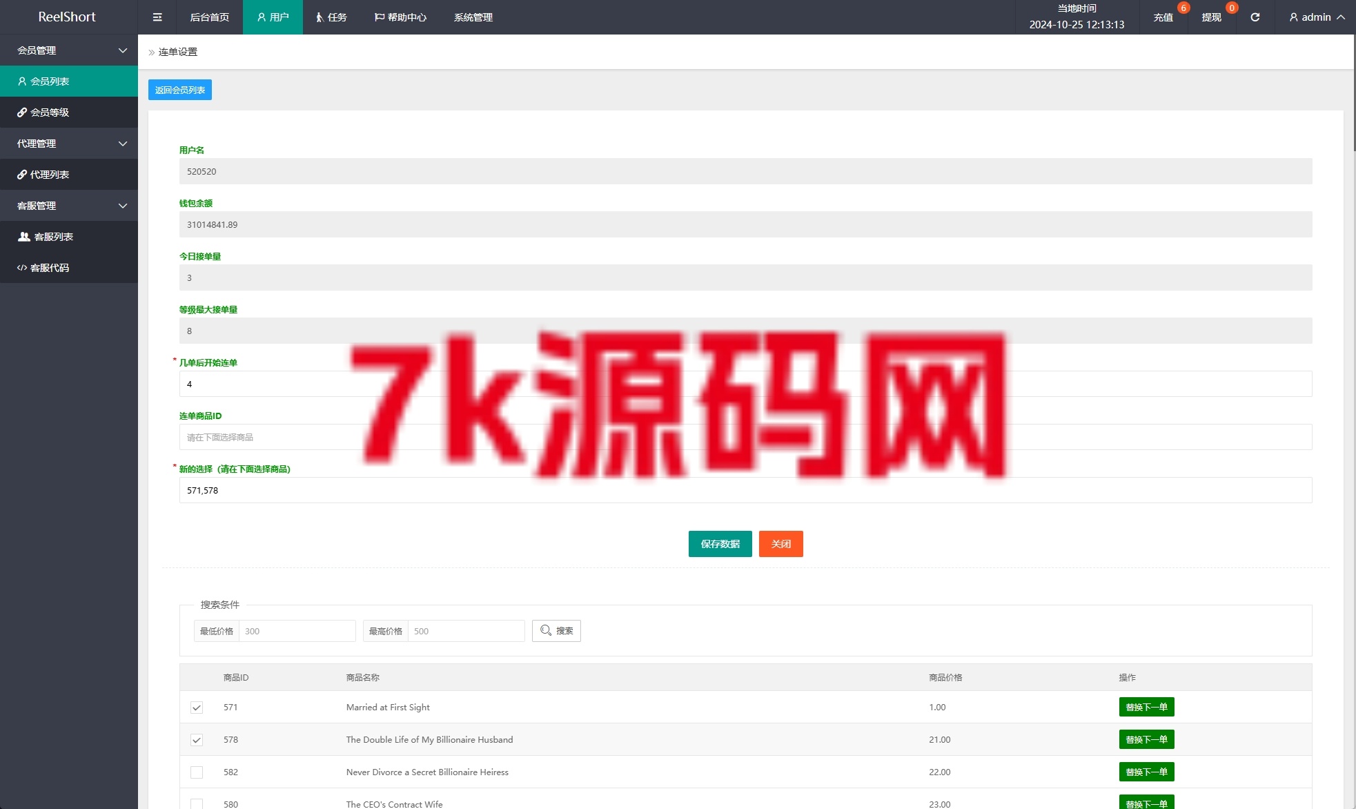
Task: Collapse the 客服管理 sidebar section
Action: tap(69, 206)
